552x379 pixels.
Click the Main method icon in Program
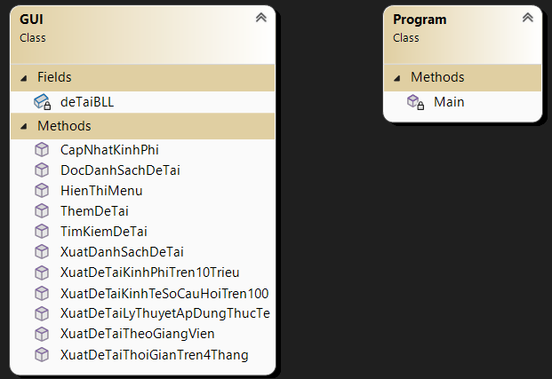tap(415, 102)
